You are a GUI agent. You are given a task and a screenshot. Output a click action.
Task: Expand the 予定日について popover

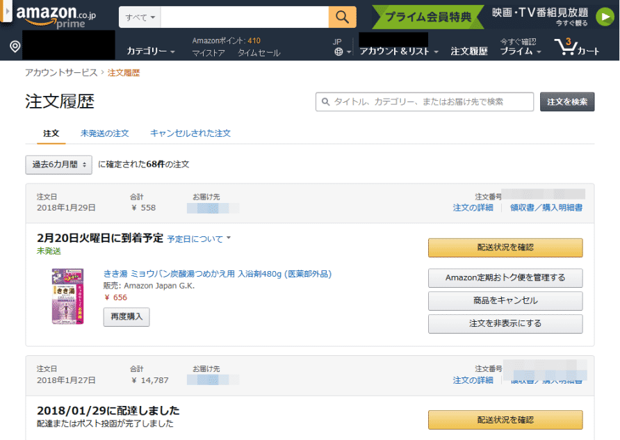[x=199, y=239]
